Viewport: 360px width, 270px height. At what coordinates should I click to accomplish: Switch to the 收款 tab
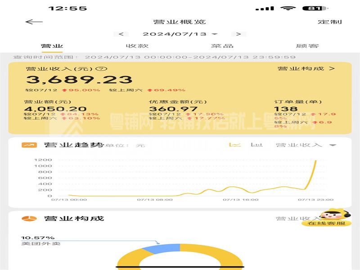(x=137, y=46)
